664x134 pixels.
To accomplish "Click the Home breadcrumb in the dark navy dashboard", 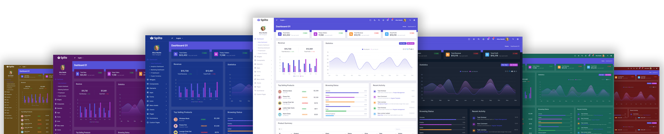I will click(507, 46).
